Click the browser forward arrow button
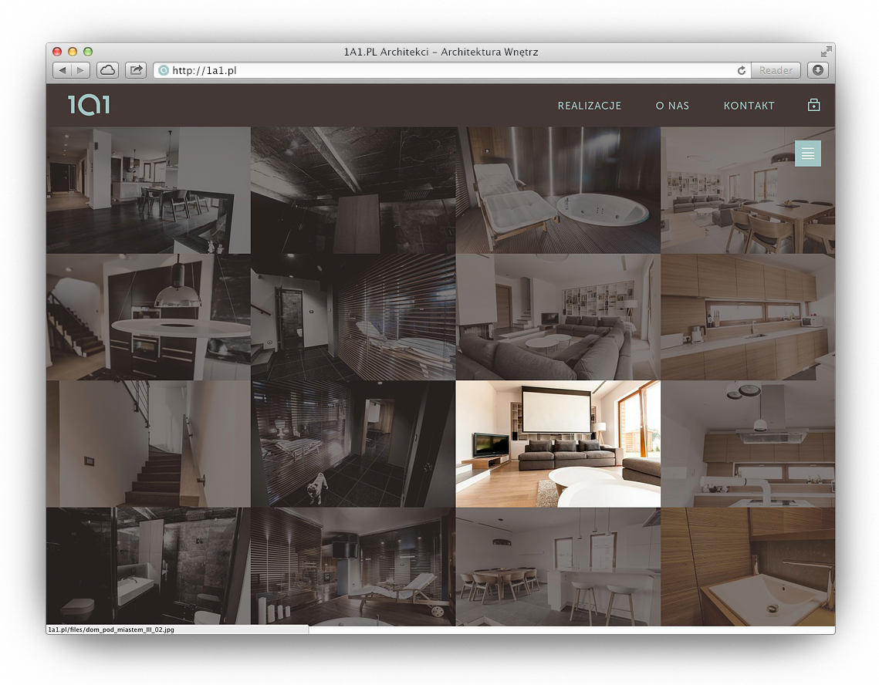Image resolution: width=879 pixels, height=685 pixels. (x=81, y=70)
